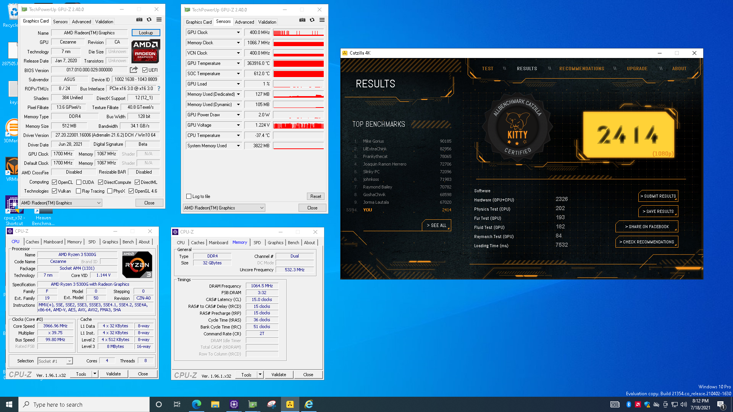This screenshot has width=733, height=412.
Task: Toggle the Vulkan checkbox
Action: pos(55,191)
